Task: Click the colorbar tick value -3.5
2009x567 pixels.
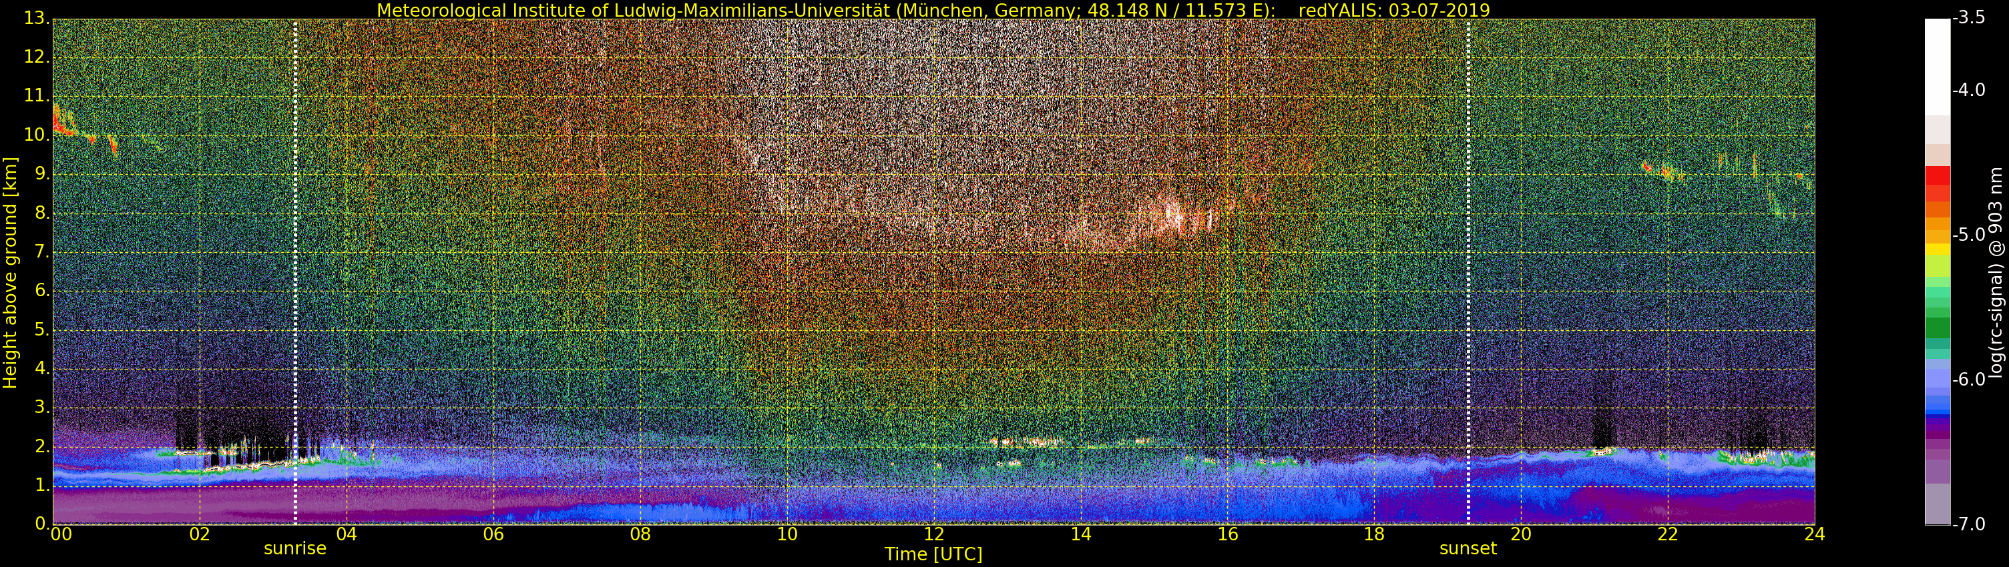Action: point(1968,18)
